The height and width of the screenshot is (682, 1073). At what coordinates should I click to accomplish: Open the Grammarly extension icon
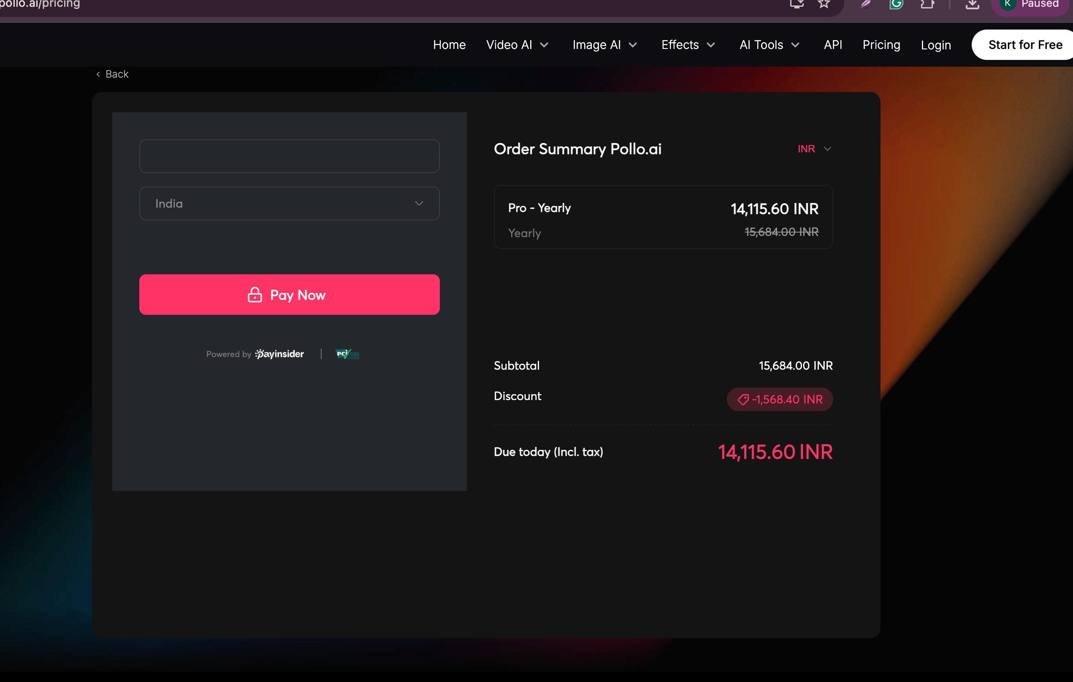coord(896,4)
